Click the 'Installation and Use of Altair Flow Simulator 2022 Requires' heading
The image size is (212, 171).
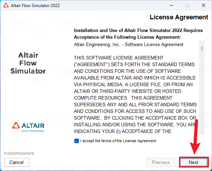tap(138, 30)
